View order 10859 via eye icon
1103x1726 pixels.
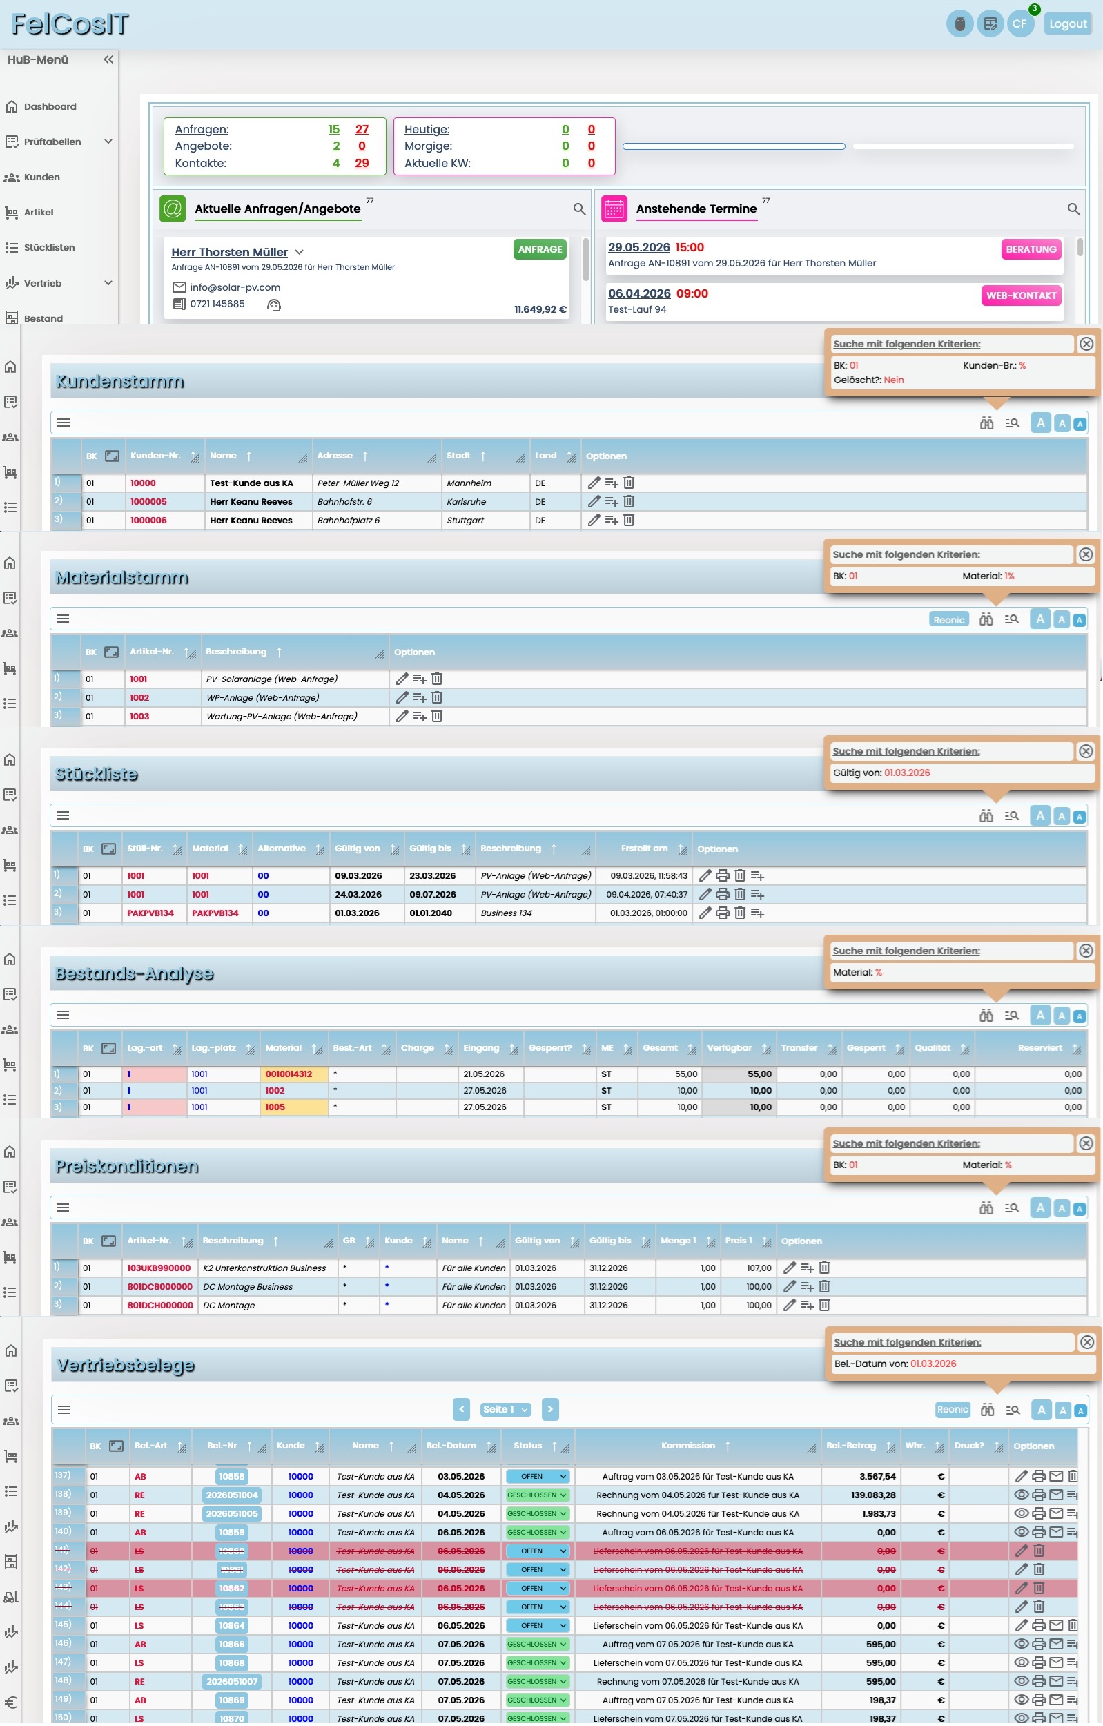(1022, 1533)
